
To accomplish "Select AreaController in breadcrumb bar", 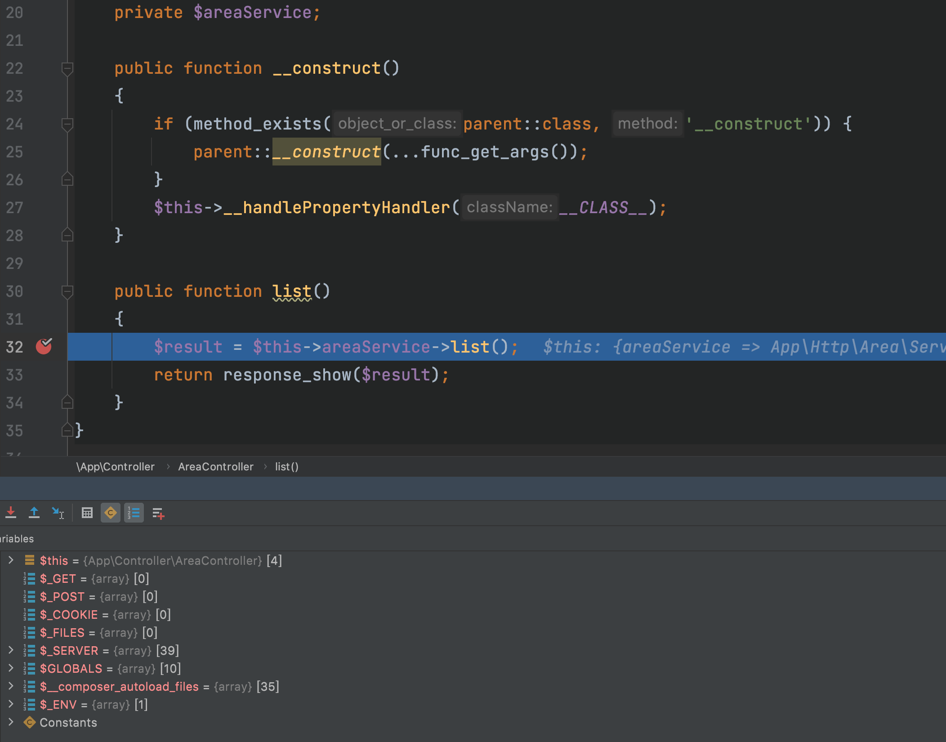I will click(215, 467).
